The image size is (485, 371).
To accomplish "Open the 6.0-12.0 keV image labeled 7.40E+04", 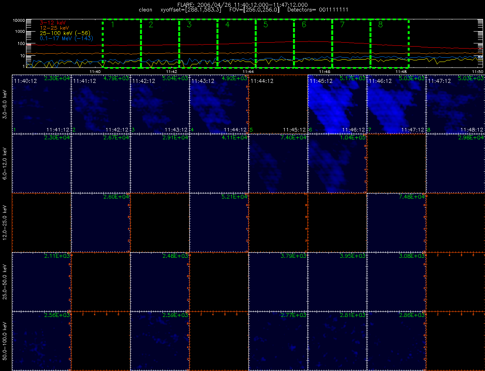I will point(278,163).
